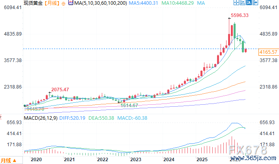Click the left axis value 4835.89
This screenshot has width=279, height=164.
(13, 34)
